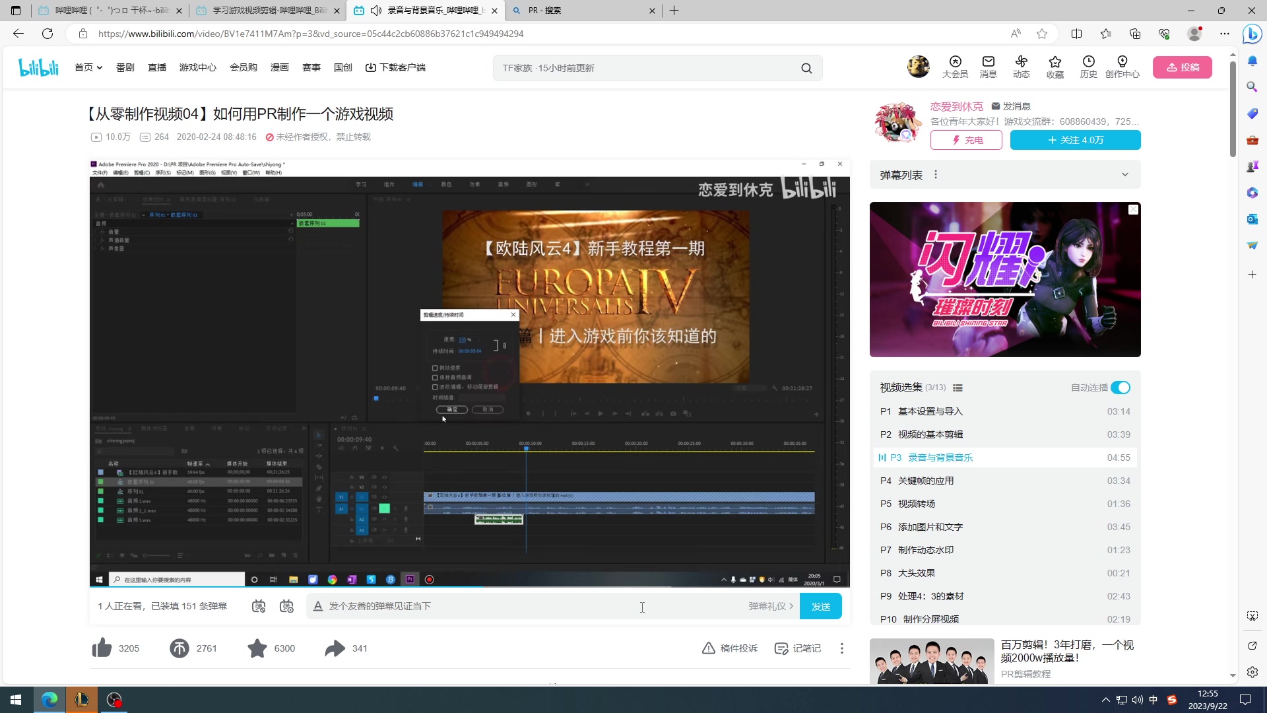Send danmaku with 发送 button
Image resolution: width=1267 pixels, height=713 pixels.
tap(820, 606)
